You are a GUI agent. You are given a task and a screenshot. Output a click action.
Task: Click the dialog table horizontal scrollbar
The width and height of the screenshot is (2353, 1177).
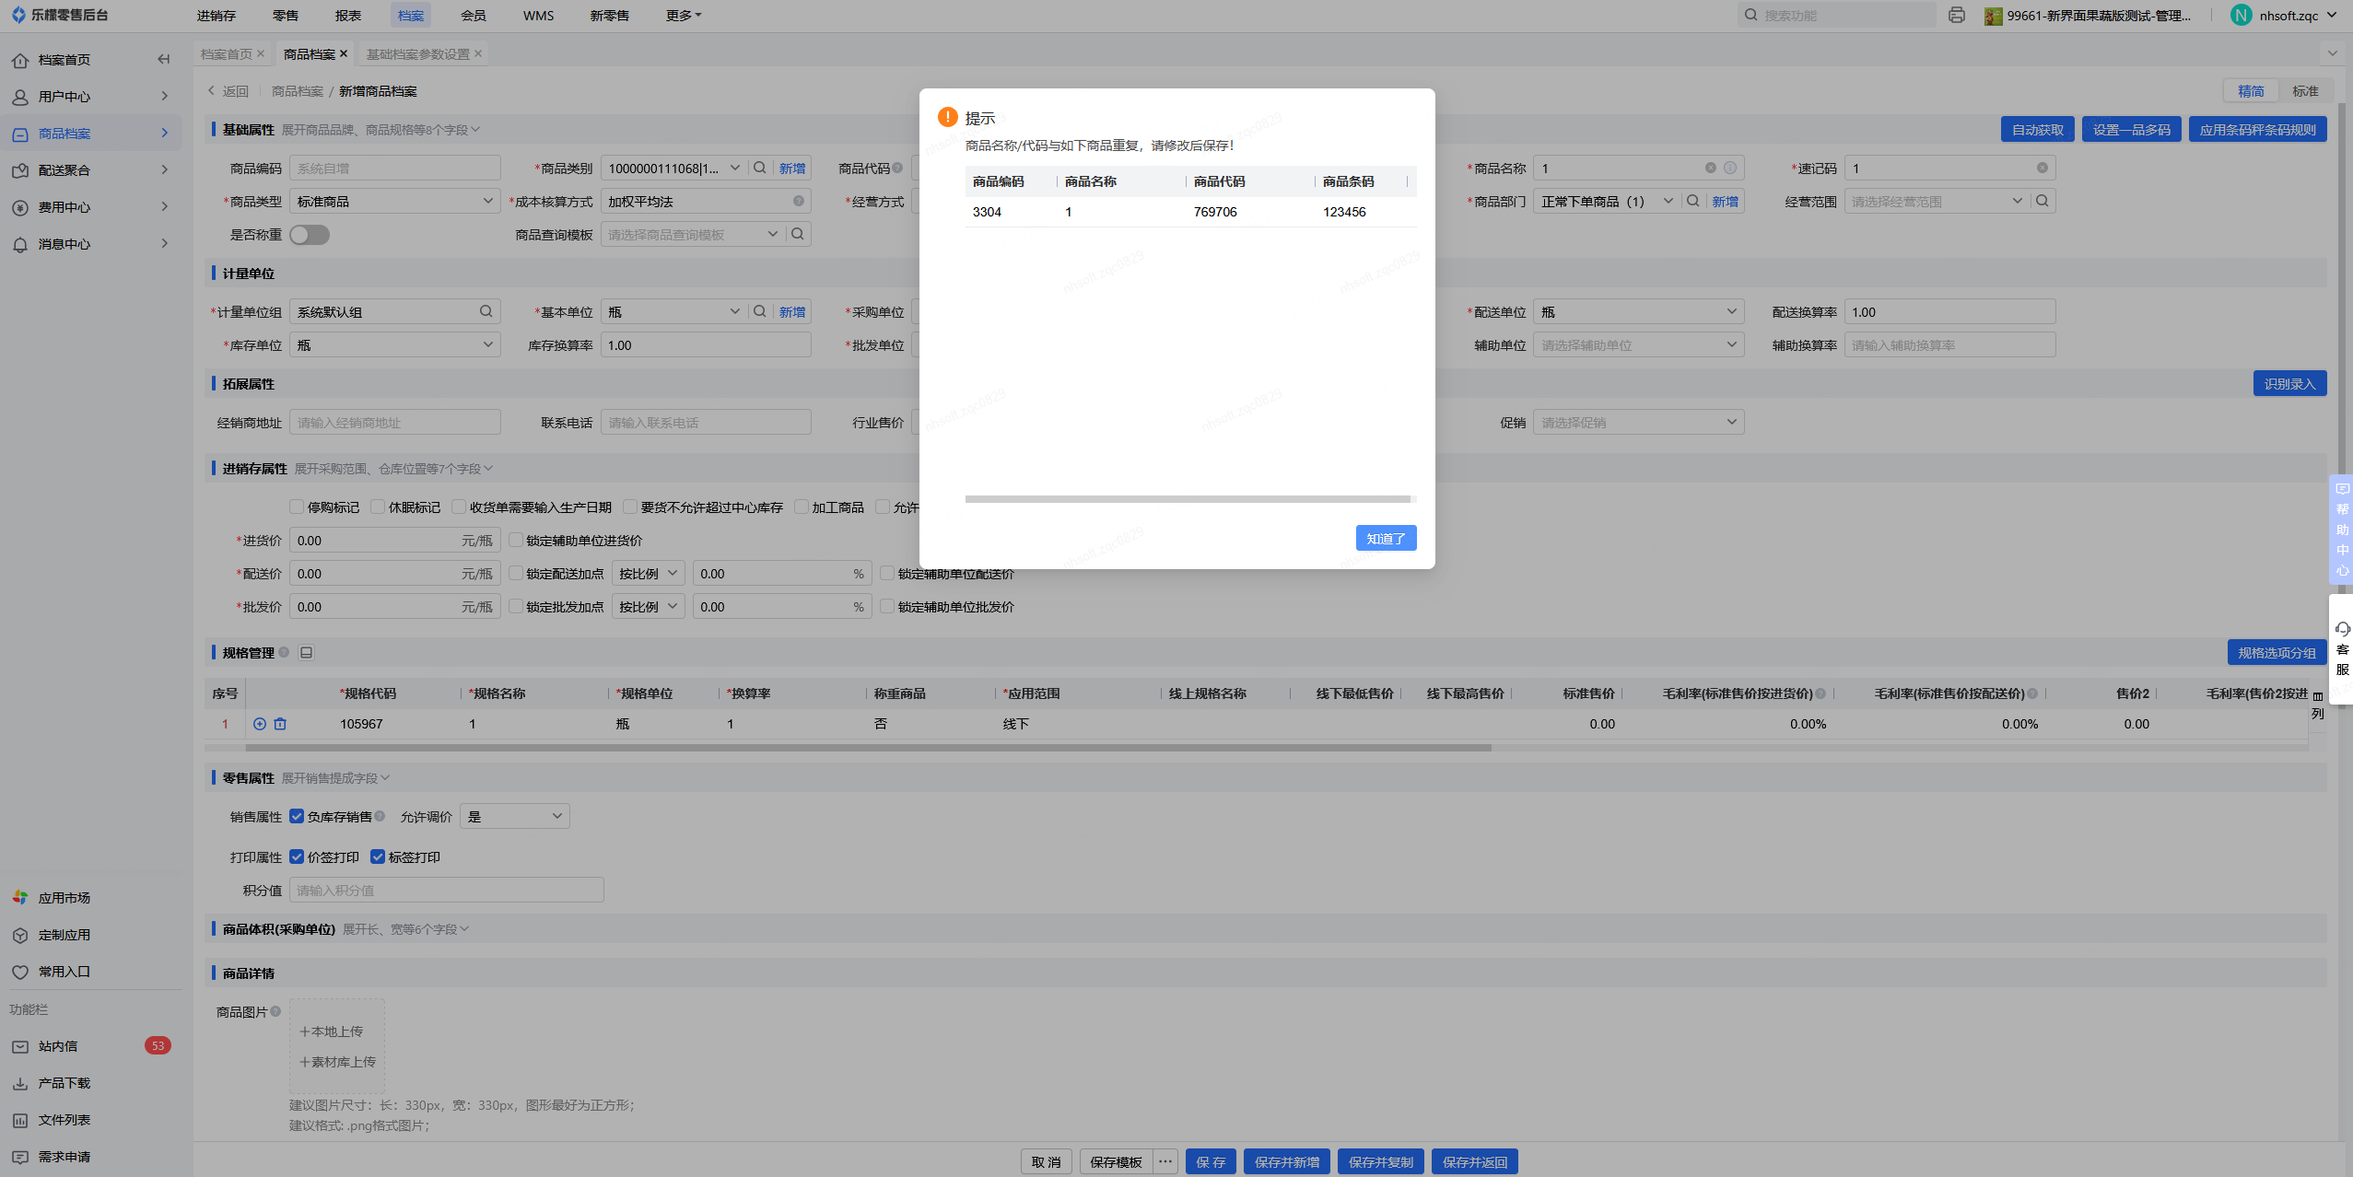[1187, 499]
